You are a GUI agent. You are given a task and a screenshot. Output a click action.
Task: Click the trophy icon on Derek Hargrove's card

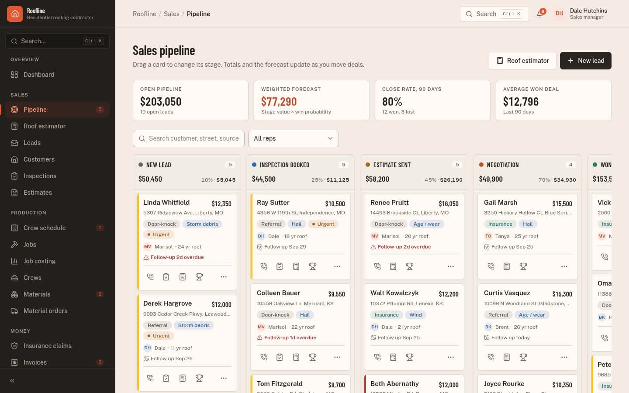coord(199,378)
